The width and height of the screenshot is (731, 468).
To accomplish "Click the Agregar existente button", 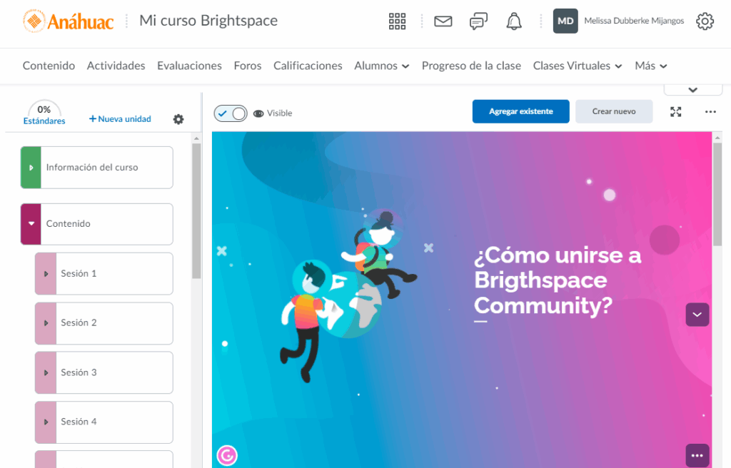I will [520, 112].
